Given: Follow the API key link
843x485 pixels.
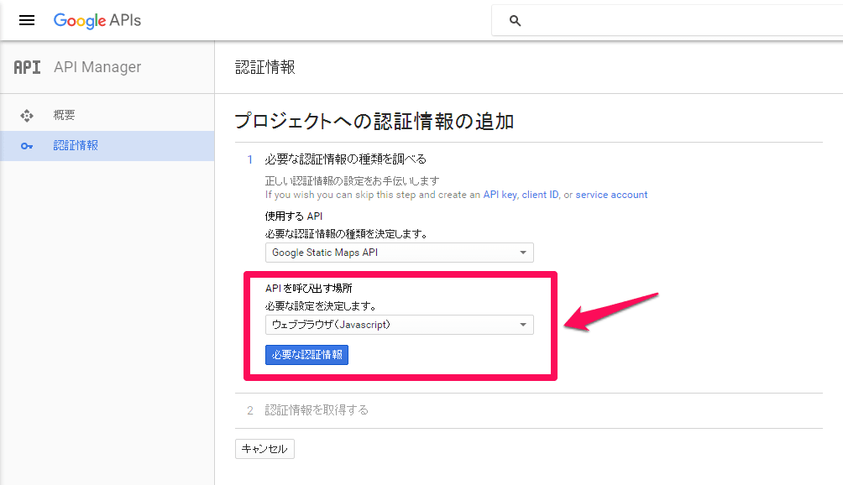Looking at the screenshot, I should tap(500, 195).
